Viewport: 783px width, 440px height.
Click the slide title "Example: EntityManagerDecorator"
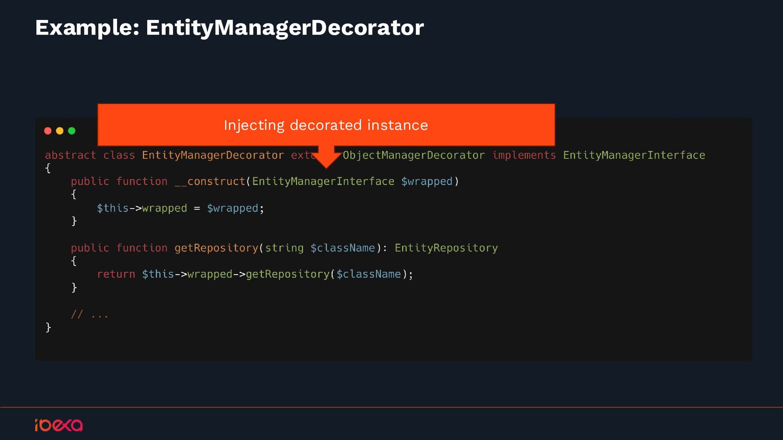click(x=229, y=28)
